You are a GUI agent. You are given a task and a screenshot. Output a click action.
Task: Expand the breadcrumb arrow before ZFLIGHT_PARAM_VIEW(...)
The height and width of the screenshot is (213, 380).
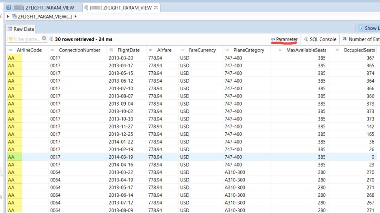(x=8, y=17)
